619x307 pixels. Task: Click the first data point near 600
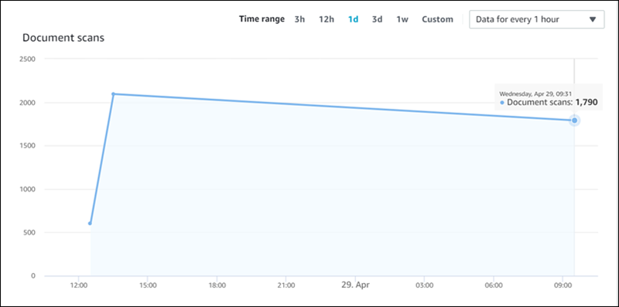point(90,223)
